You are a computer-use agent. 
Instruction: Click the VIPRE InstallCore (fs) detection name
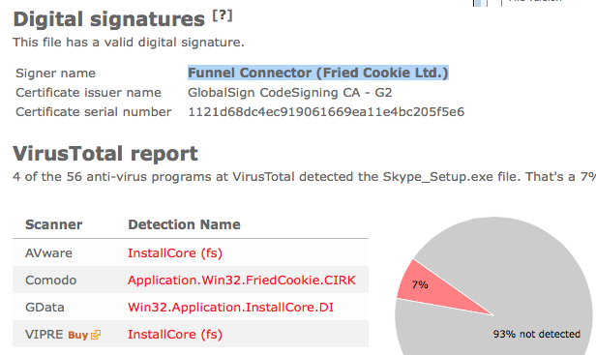175,335
